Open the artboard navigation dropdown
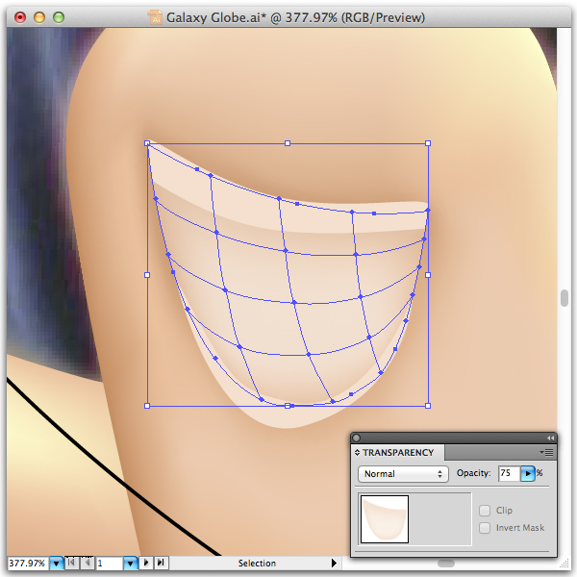Image resolution: width=577 pixels, height=577 pixels. coord(130,564)
